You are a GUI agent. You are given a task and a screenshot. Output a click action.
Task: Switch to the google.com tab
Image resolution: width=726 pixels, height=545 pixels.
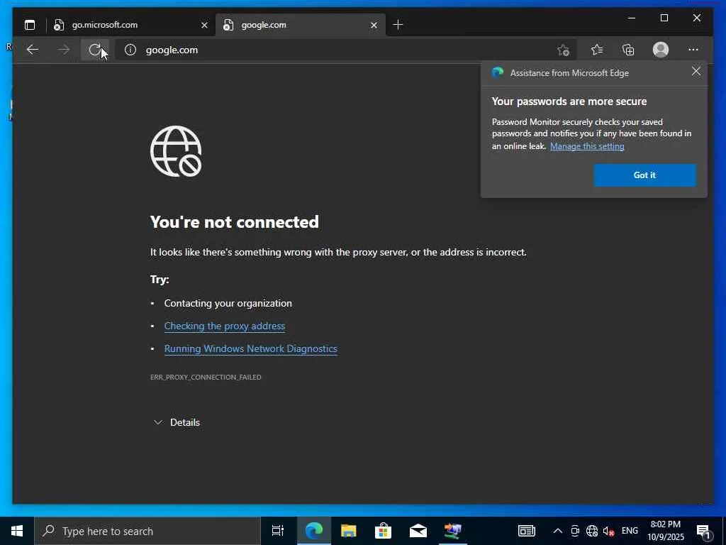(301, 25)
